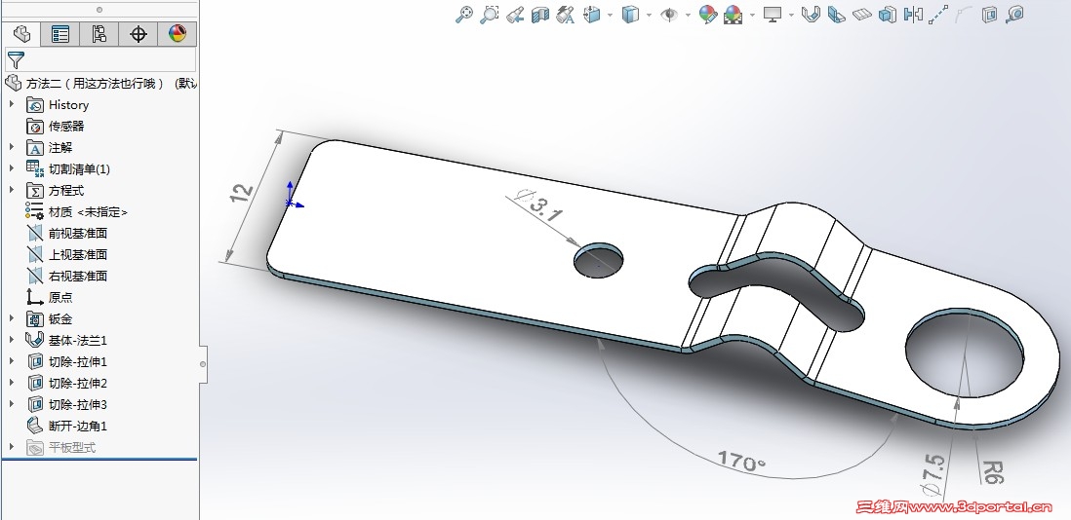The height and width of the screenshot is (520, 1071).
Task: Click the View Settings monitor icon
Action: (x=773, y=14)
